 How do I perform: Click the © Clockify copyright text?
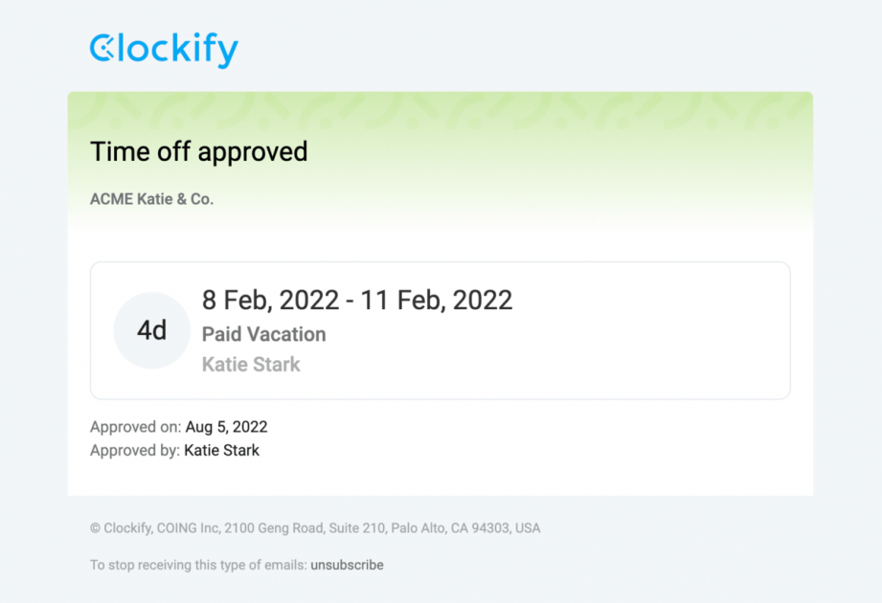[x=129, y=528]
